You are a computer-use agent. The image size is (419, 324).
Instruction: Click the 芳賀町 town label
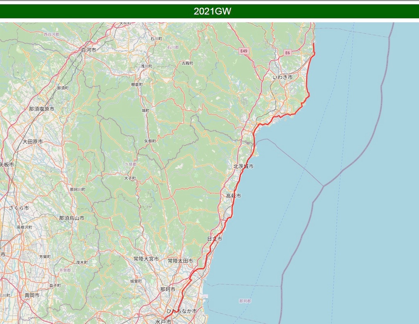pos(45,256)
